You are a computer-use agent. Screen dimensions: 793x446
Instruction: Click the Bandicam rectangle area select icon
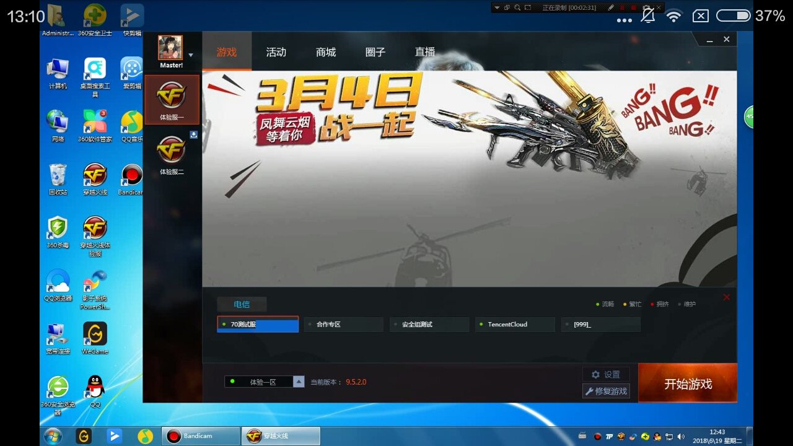click(x=528, y=7)
